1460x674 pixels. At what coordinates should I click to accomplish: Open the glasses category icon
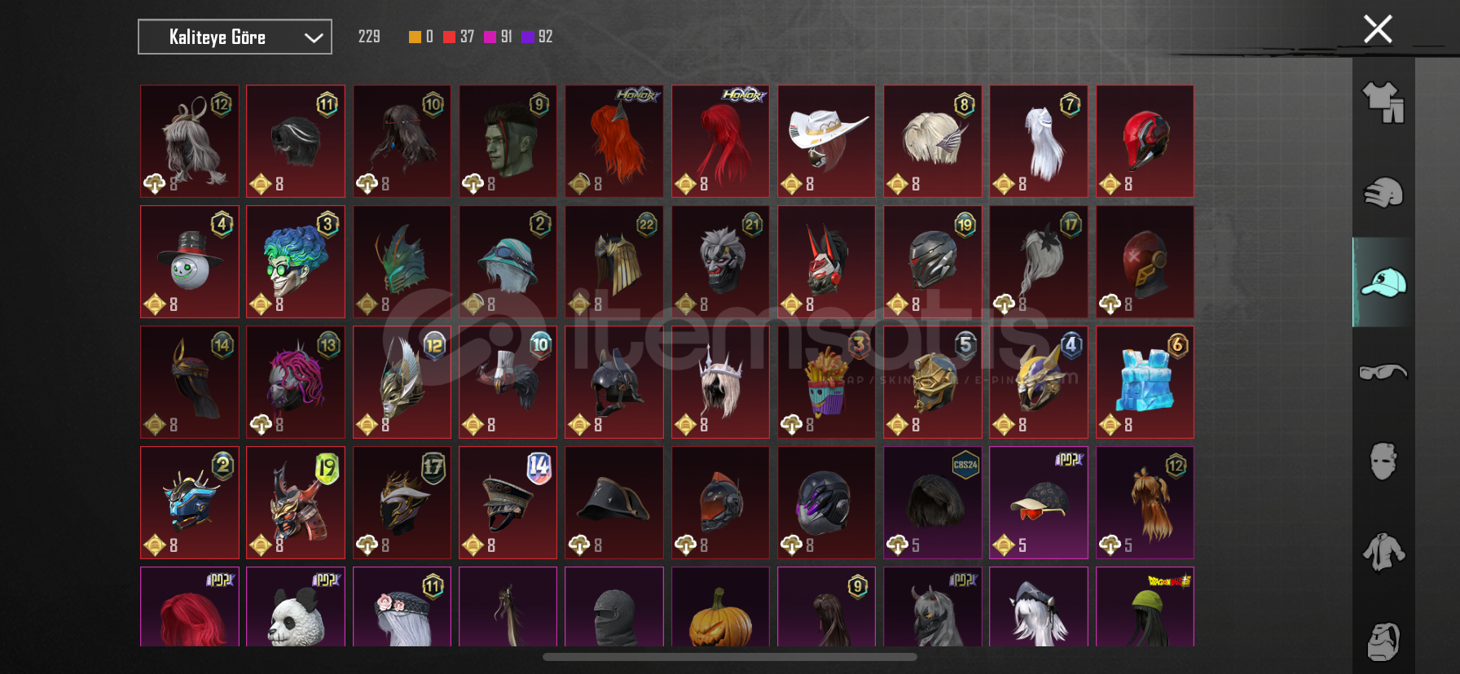click(x=1383, y=372)
